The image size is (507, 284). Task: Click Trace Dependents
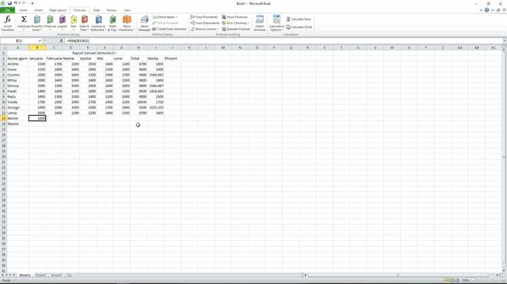coord(205,23)
